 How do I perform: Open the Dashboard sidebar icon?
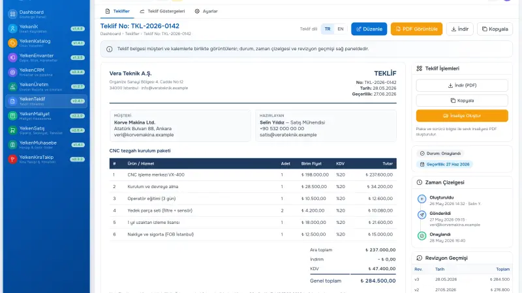12,14
